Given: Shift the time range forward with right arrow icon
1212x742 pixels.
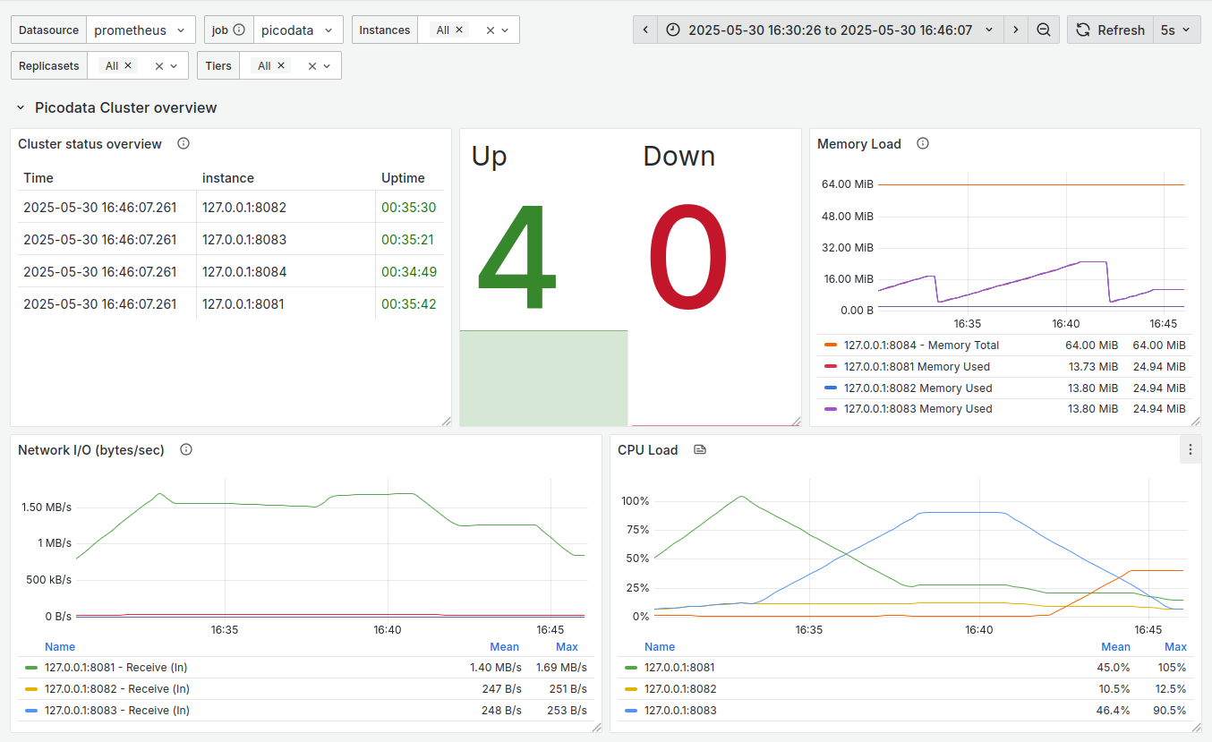Looking at the screenshot, I should click(1016, 29).
